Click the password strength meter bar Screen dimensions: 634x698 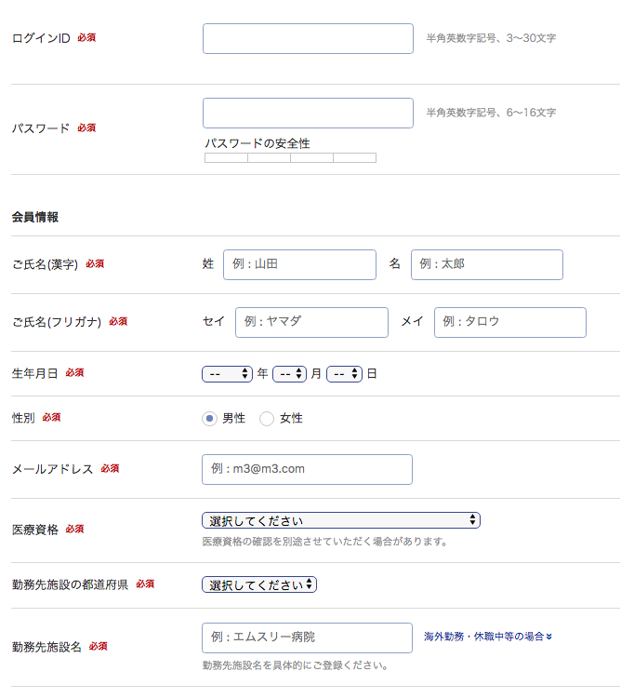[x=290, y=158]
